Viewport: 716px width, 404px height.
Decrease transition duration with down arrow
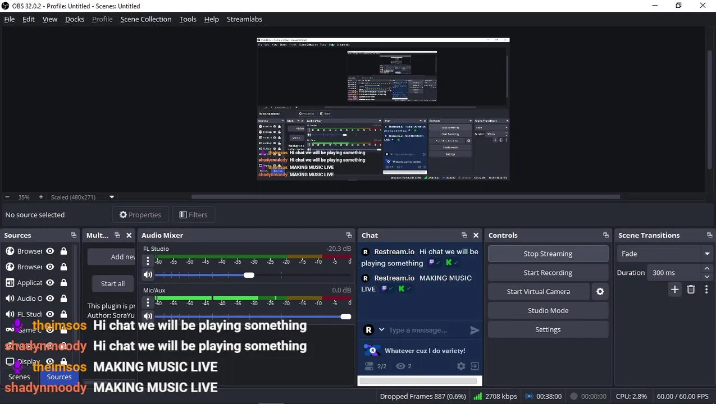pos(707,277)
